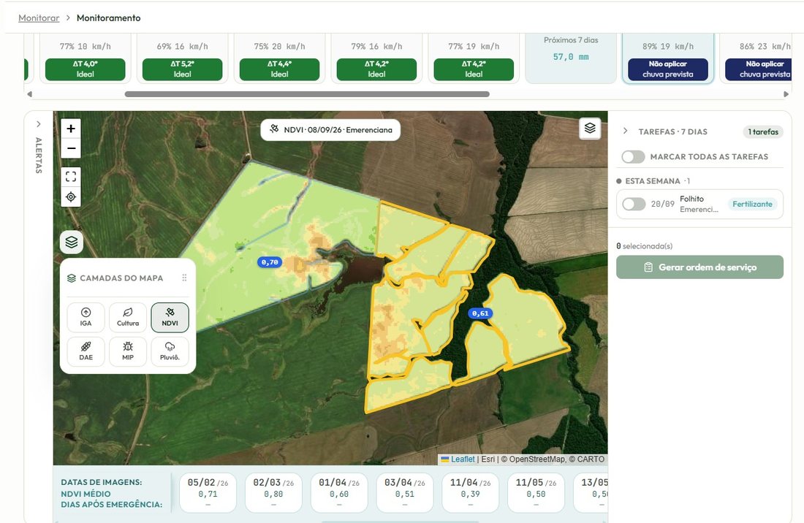Click the Próximos 7 dias rainfall card
Screen dimensions: 804x523
[x=571, y=58]
